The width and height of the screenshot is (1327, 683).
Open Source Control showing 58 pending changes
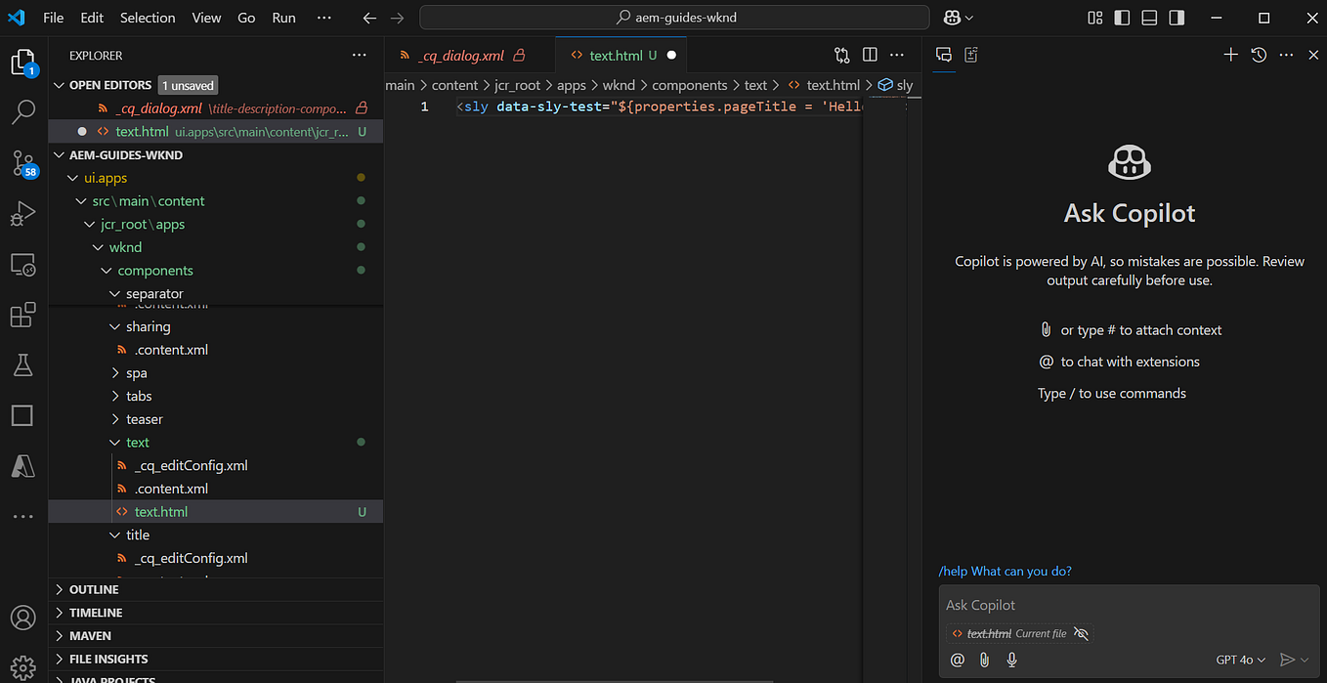[x=22, y=163]
